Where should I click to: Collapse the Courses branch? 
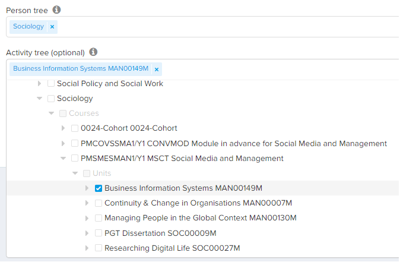pos(52,113)
